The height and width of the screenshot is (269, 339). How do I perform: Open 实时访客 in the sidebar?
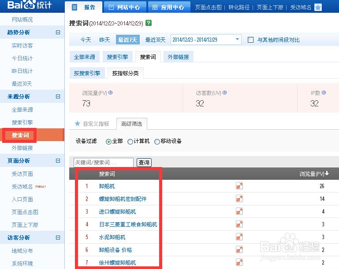tap(22, 45)
